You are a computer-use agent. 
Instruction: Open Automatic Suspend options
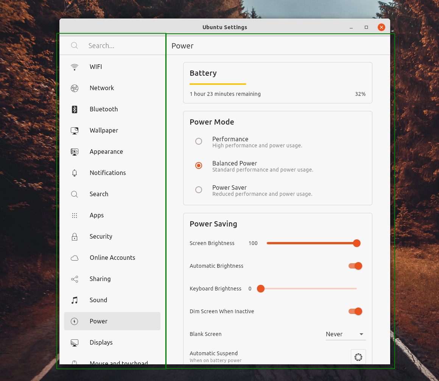[358, 356]
